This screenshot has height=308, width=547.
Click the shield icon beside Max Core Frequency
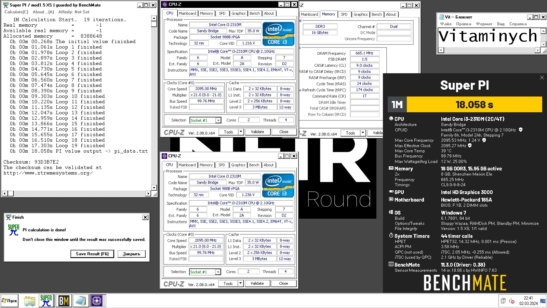(484, 140)
